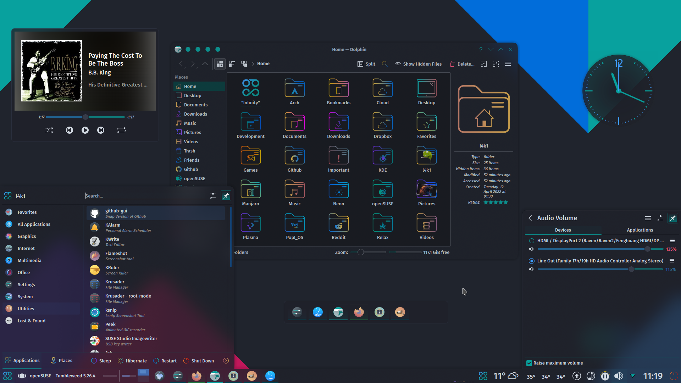Click the Shut Down button
681x383 pixels.
click(198, 360)
